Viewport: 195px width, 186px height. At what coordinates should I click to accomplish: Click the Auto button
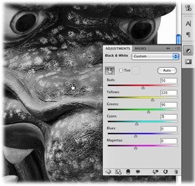pyautogui.click(x=167, y=70)
